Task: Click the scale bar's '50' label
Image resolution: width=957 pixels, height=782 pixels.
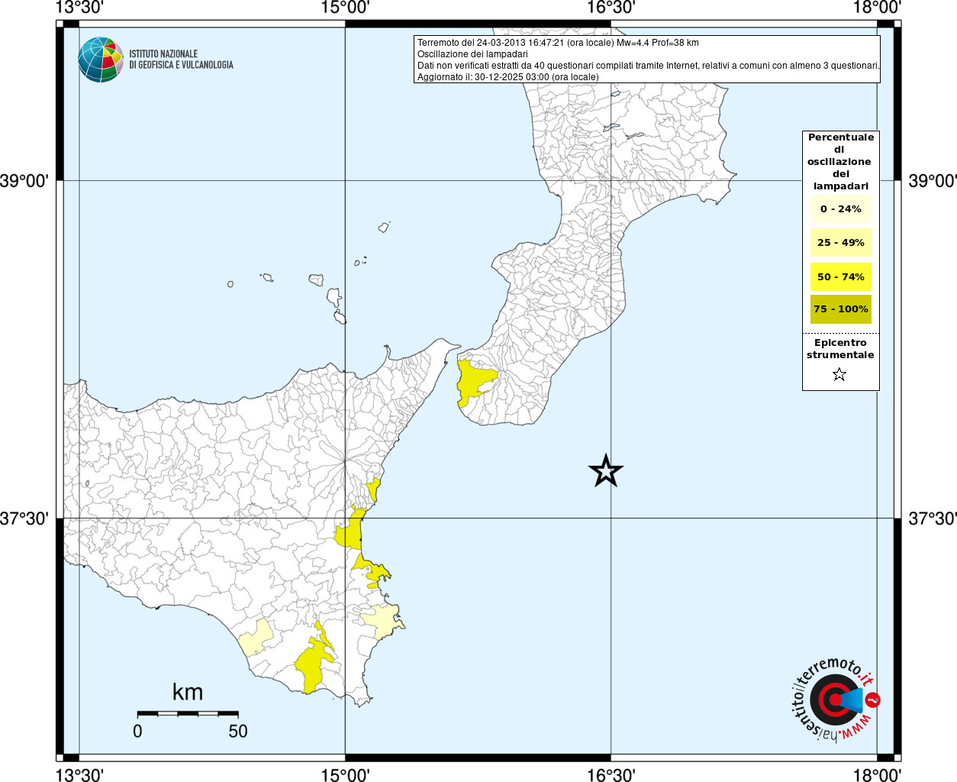Action: point(238,731)
